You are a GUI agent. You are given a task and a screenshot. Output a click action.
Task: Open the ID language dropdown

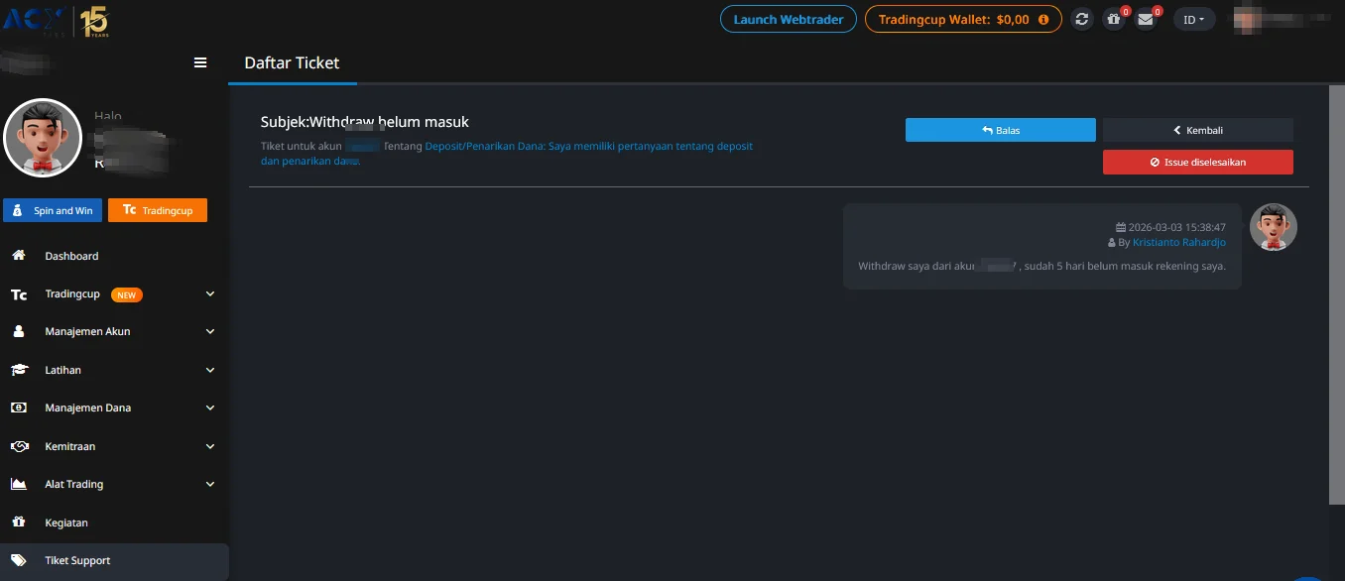point(1194,19)
